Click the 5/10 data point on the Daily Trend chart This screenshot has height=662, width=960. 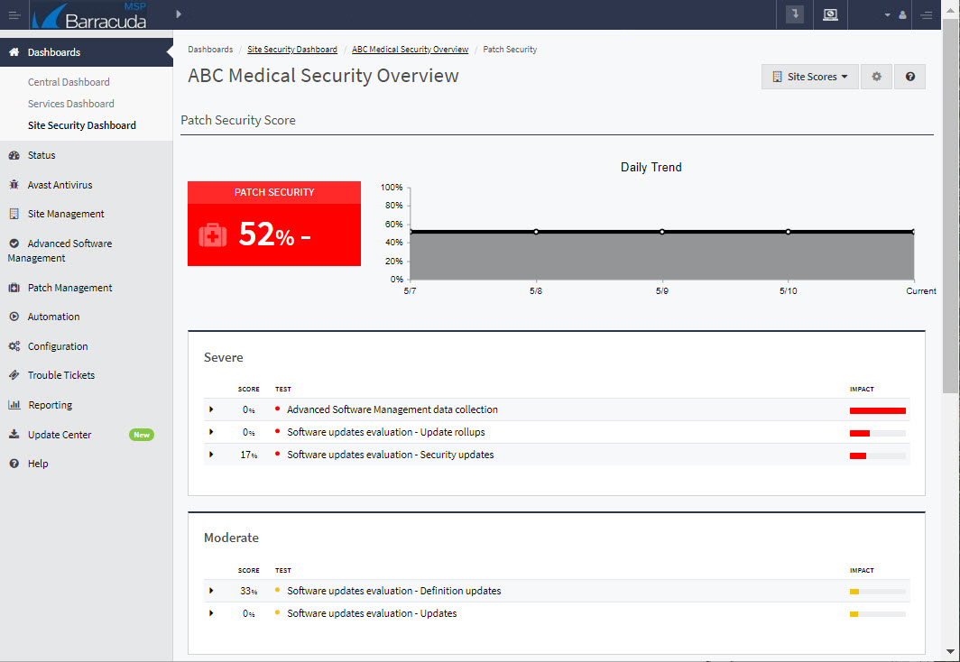click(x=788, y=232)
